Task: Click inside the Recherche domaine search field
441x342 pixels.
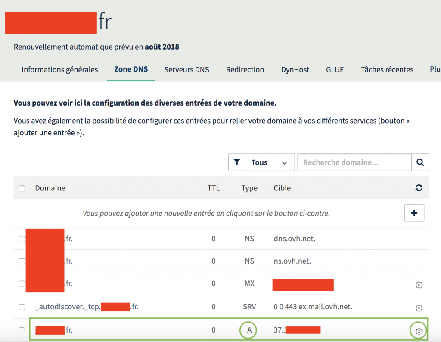Action: pyautogui.click(x=354, y=162)
